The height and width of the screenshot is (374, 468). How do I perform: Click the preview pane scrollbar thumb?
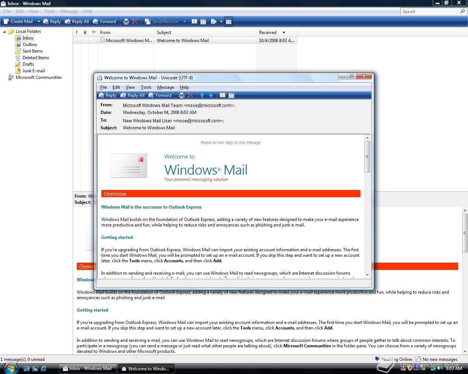coord(465,233)
